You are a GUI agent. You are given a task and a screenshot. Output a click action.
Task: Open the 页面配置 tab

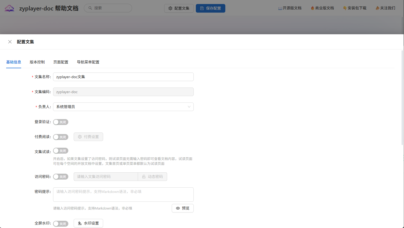pyautogui.click(x=61, y=62)
